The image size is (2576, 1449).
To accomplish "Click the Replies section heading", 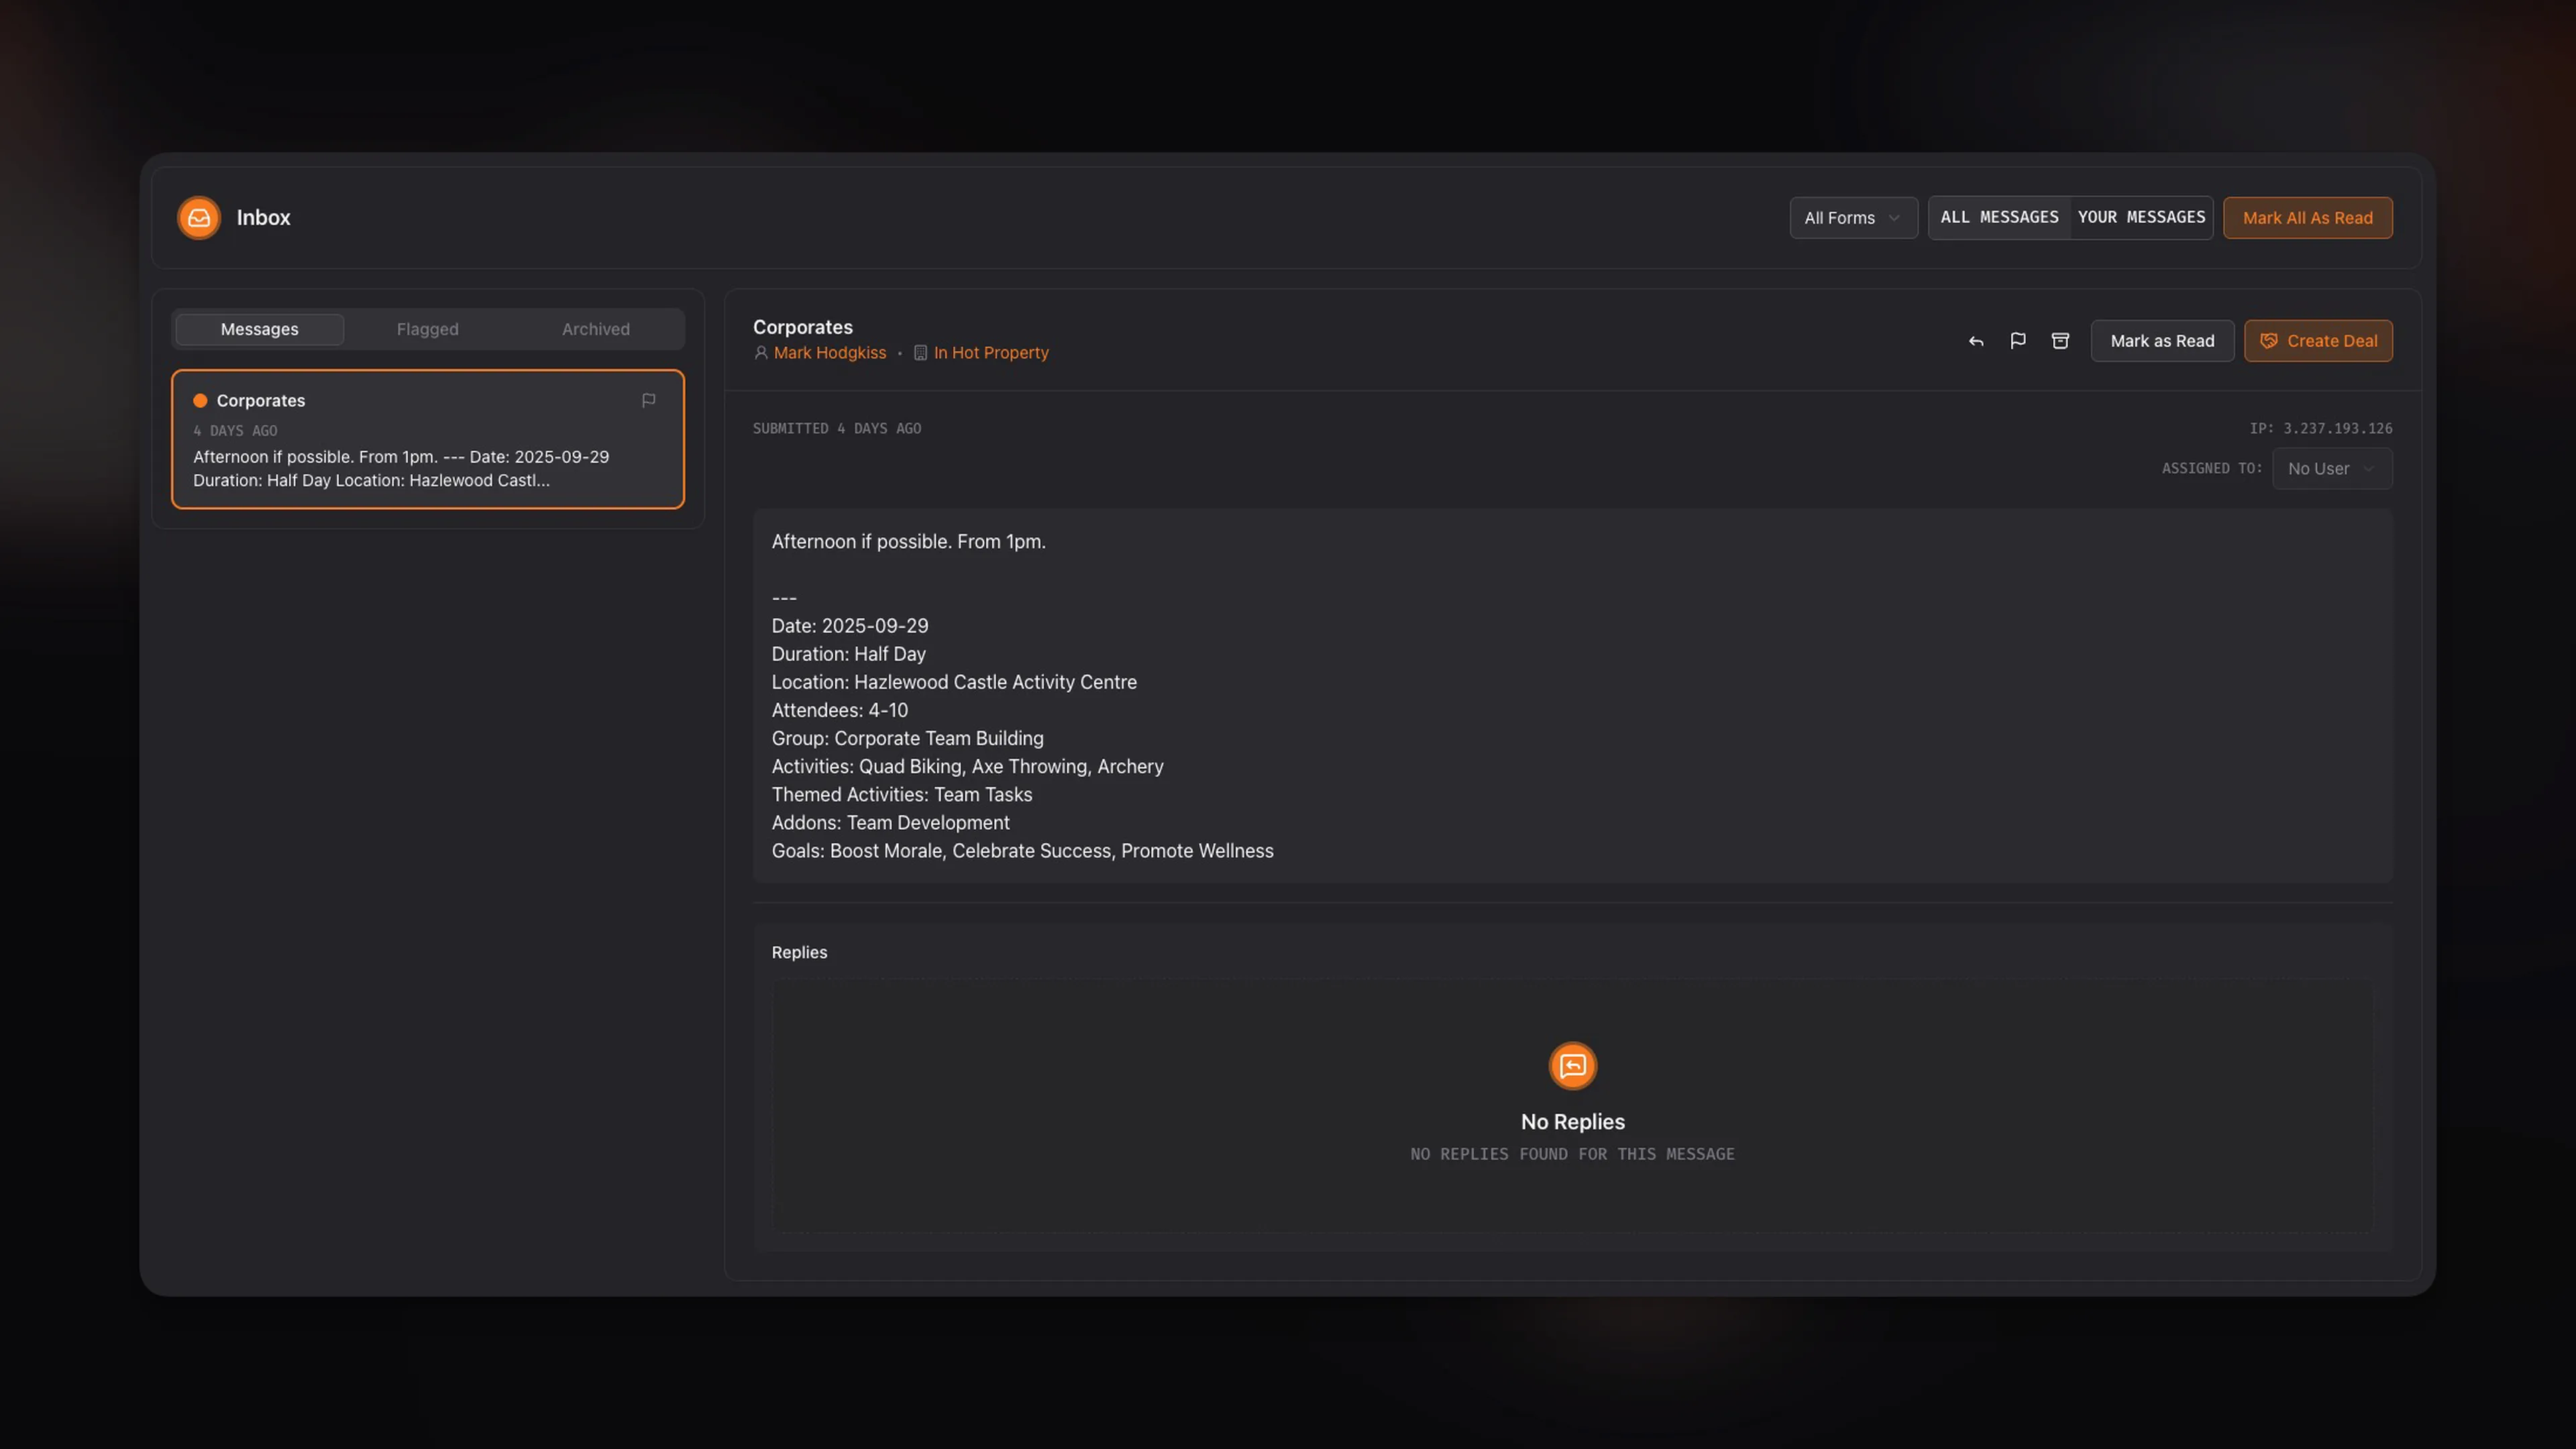I will tap(800, 952).
